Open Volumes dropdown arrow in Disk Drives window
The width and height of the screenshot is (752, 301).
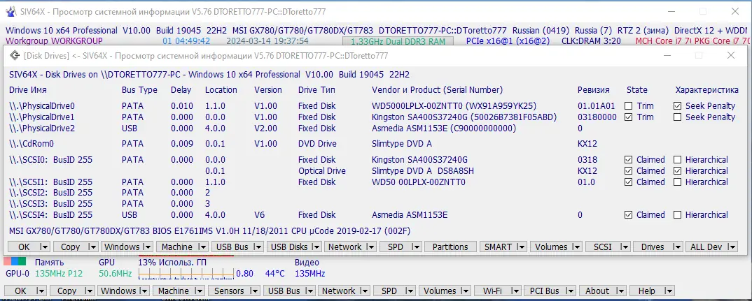(x=577, y=247)
